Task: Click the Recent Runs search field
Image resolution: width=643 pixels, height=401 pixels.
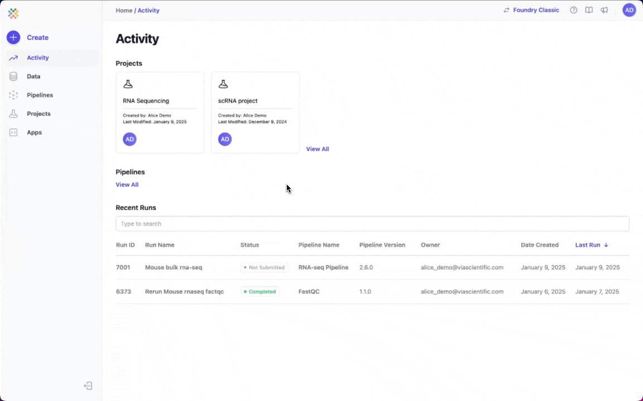Action: pos(372,224)
